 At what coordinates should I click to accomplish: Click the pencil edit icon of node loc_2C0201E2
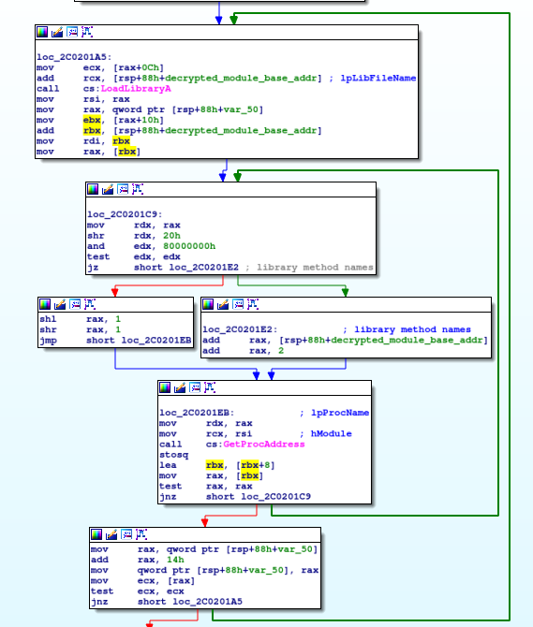223,304
